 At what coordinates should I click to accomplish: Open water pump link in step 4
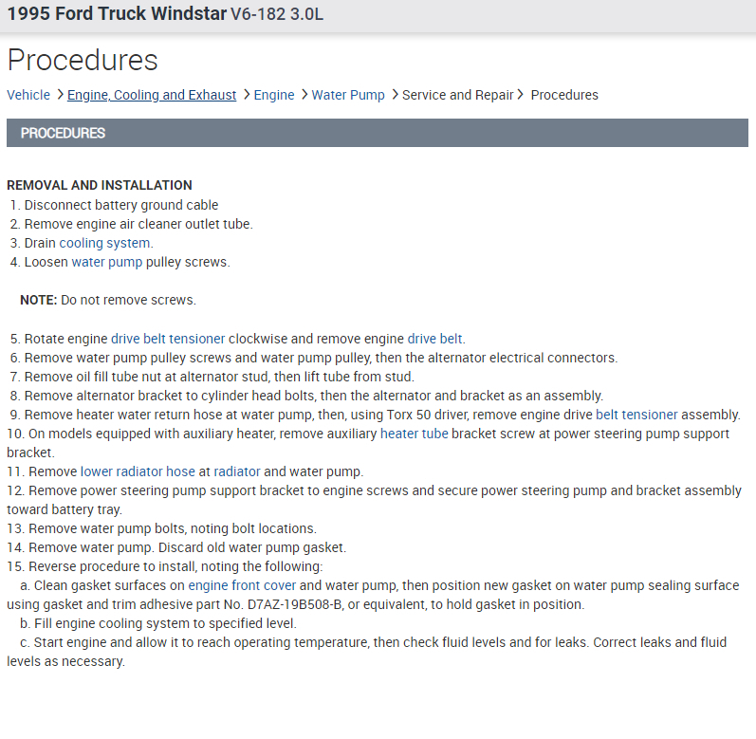(x=107, y=262)
